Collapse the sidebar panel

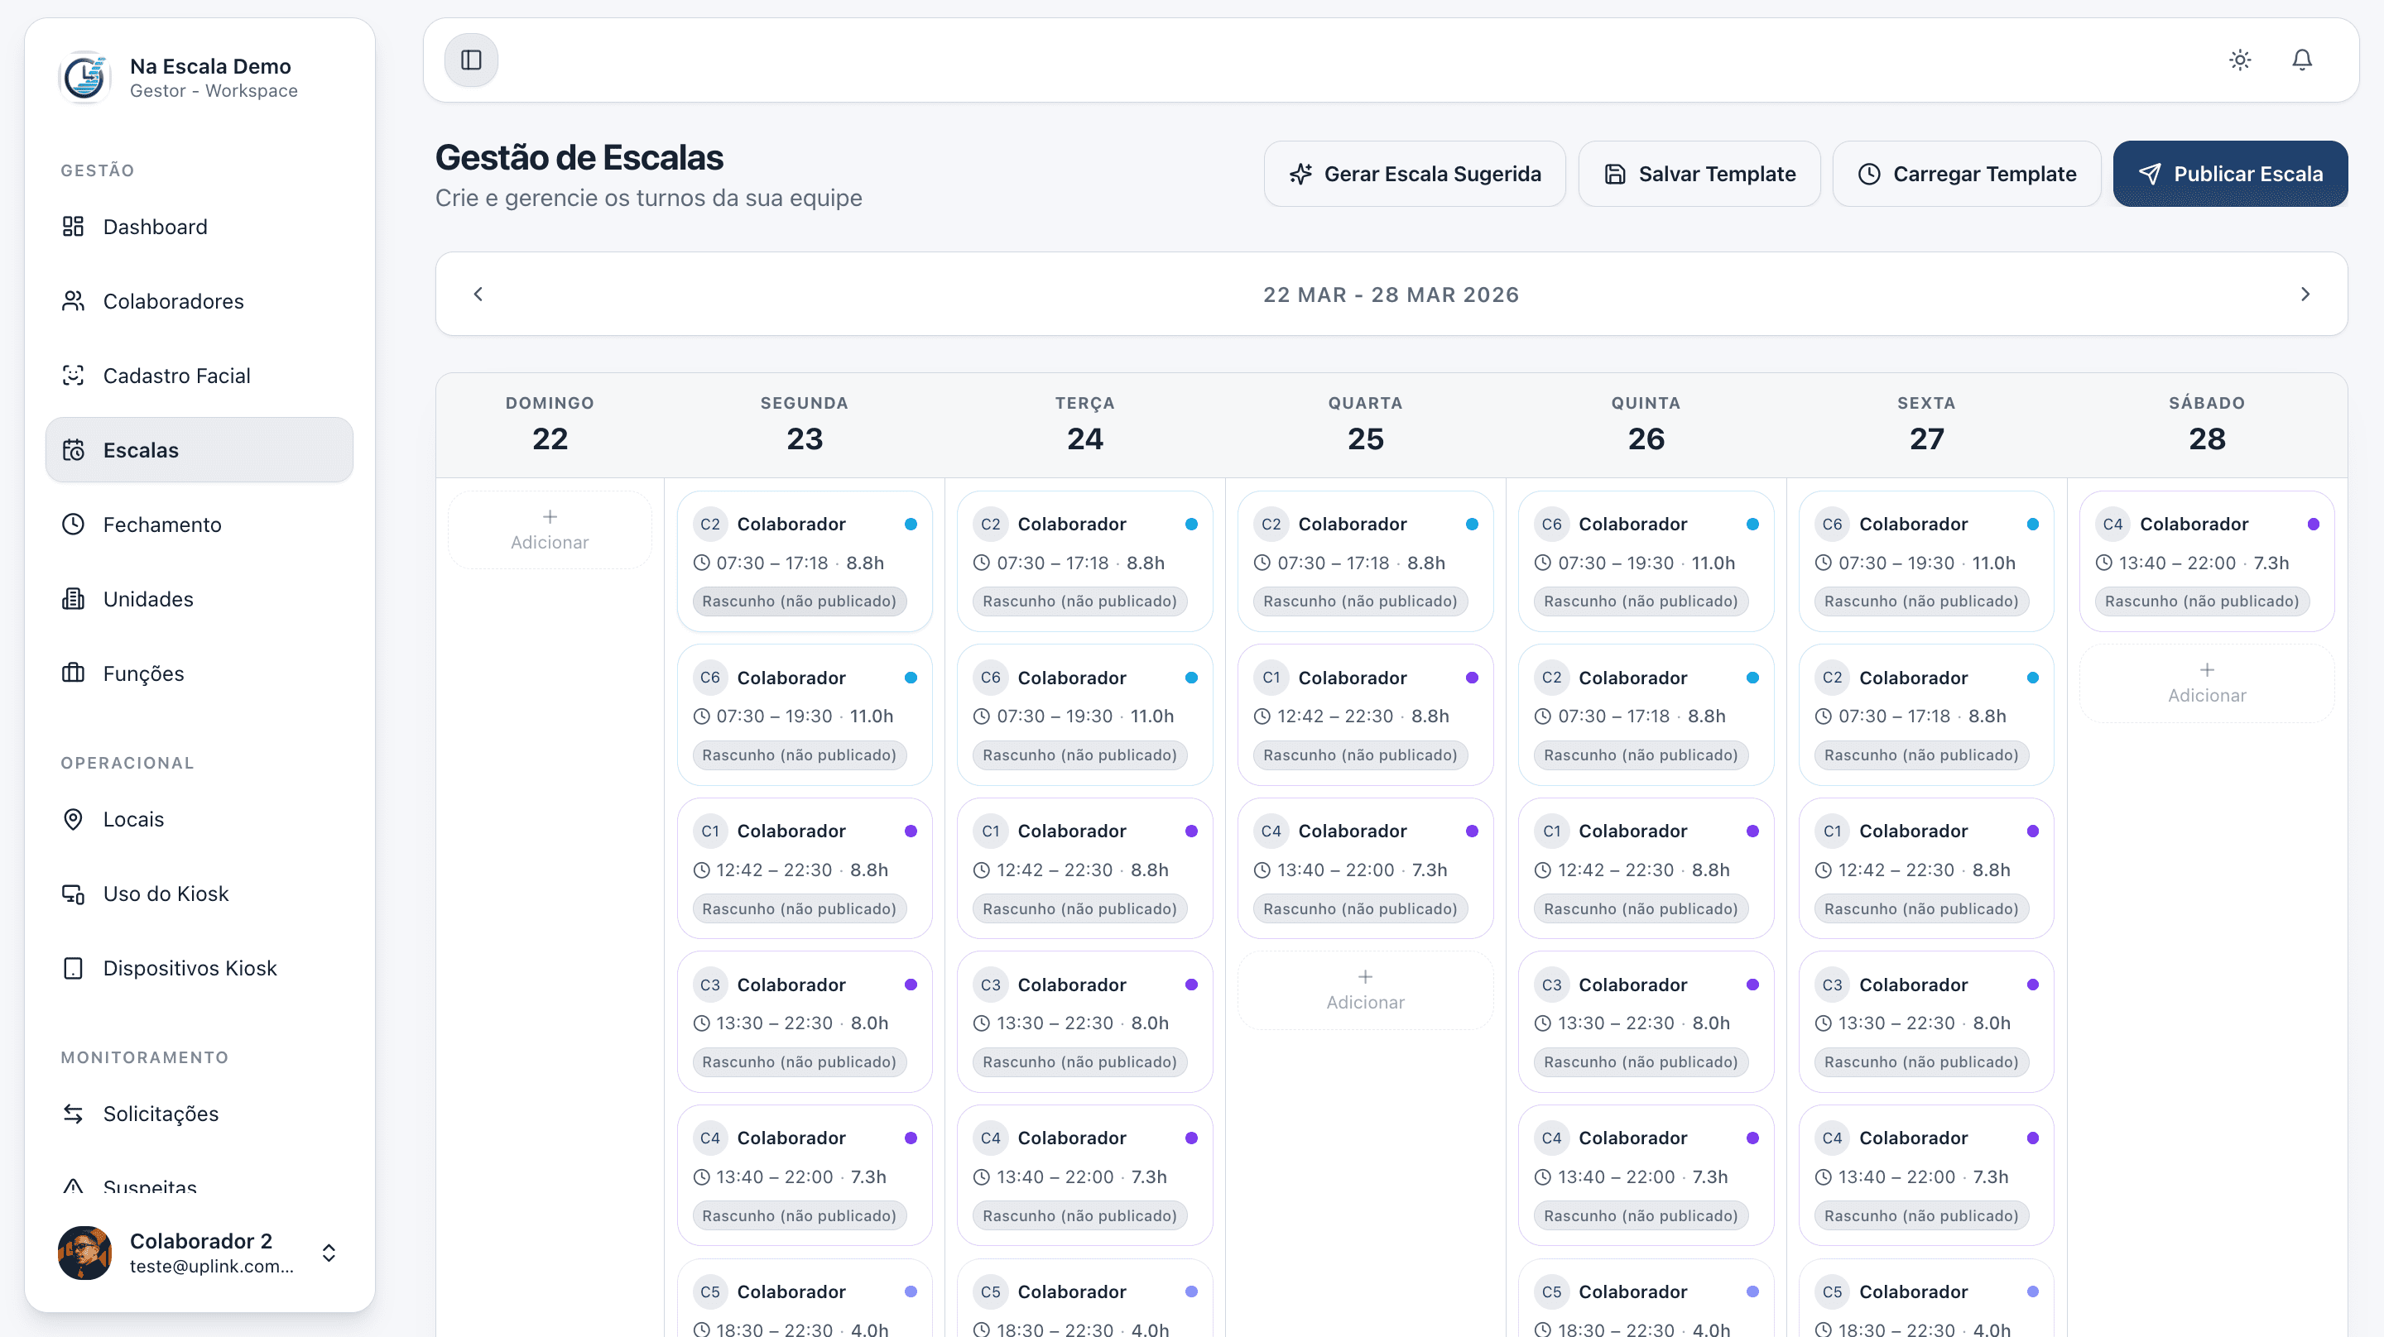(470, 60)
